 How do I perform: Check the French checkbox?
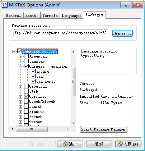pos(26,116)
